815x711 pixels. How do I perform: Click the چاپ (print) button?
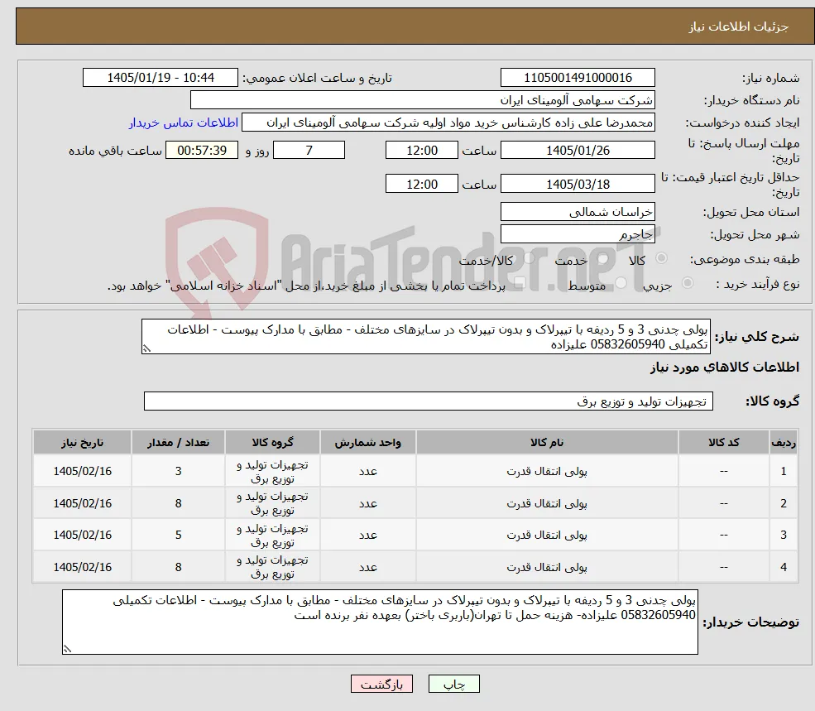click(453, 684)
